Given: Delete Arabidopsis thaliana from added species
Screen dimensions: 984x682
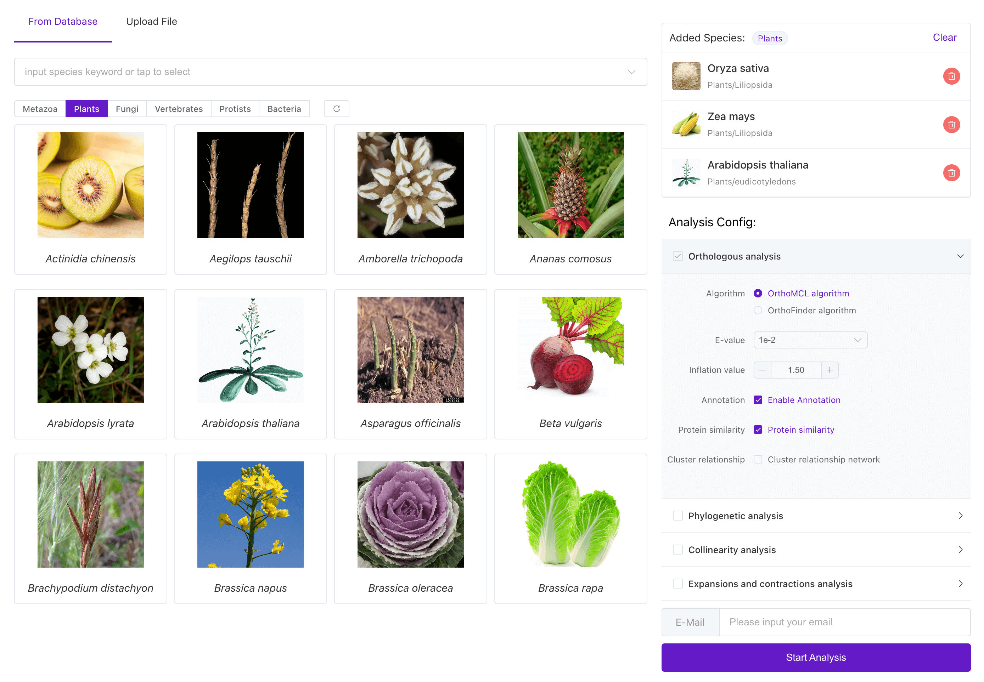Looking at the screenshot, I should [951, 173].
